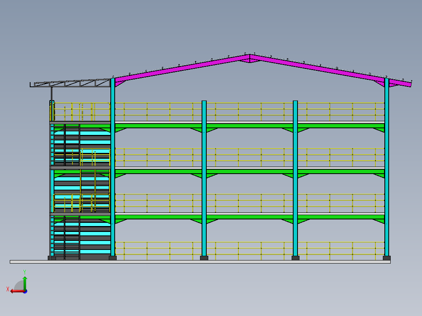This screenshot has width=422, height=316.
Task: Select the rightmost tall teal column
Action: pyautogui.click(x=387, y=167)
